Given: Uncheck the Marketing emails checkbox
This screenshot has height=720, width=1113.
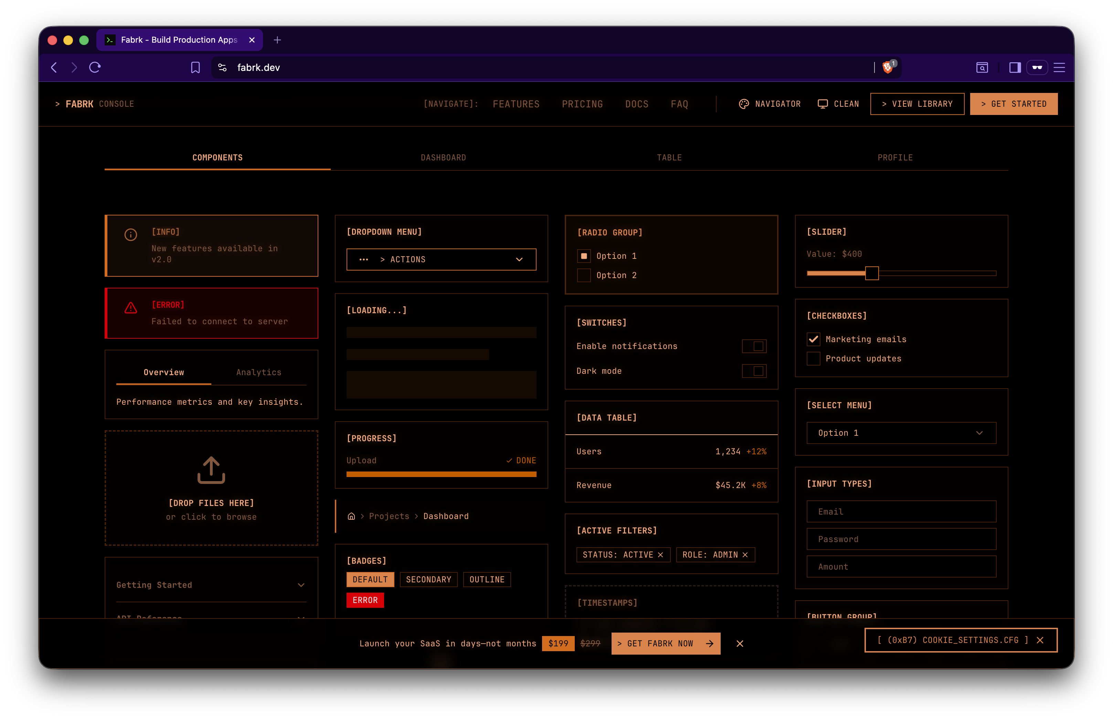Looking at the screenshot, I should click(813, 339).
